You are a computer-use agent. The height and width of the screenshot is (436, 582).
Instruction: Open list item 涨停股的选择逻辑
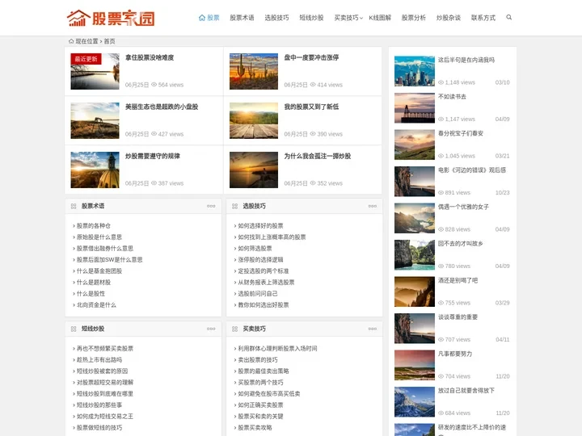pyautogui.click(x=260, y=259)
